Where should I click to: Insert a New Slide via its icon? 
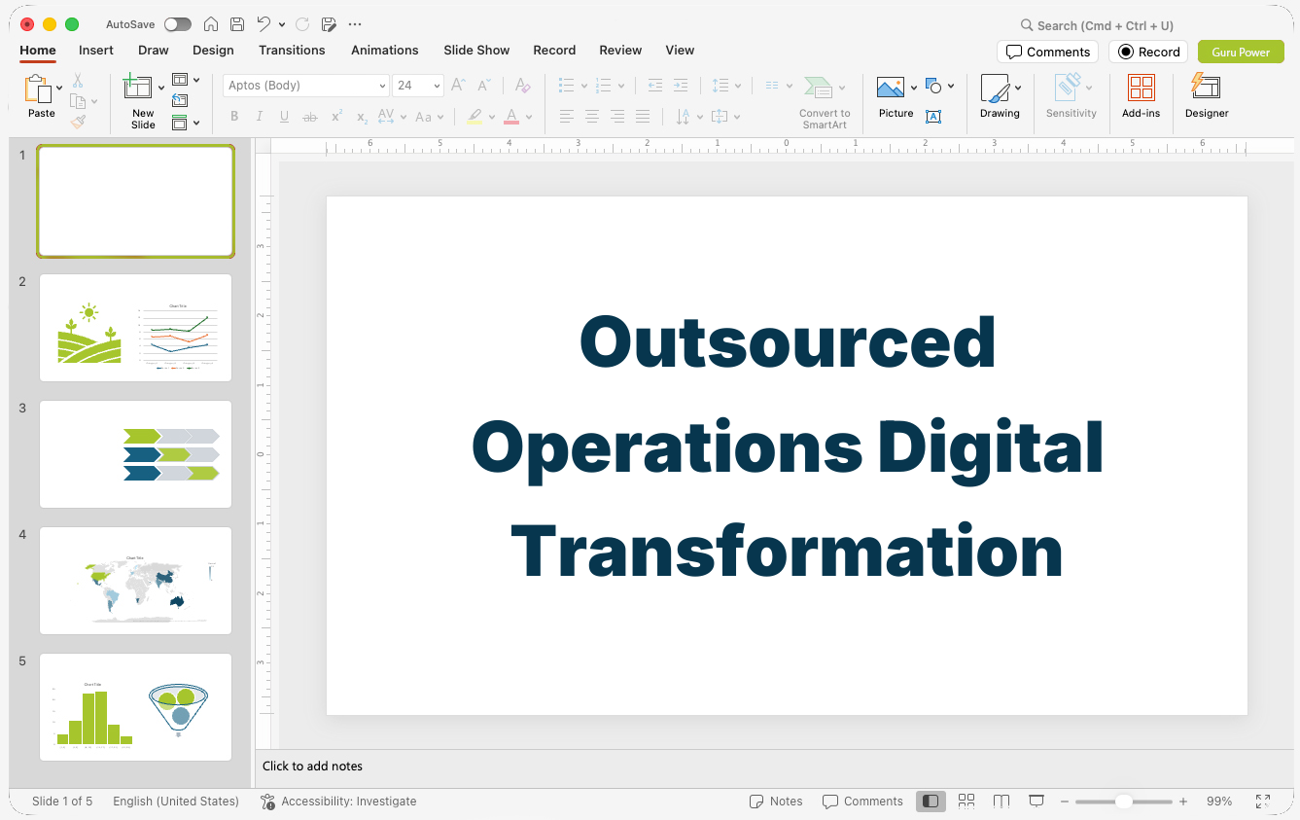point(138,89)
